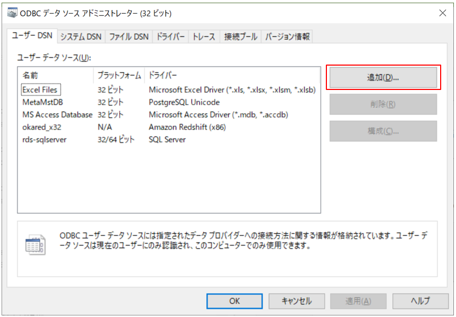The image size is (456, 317).
Task: Click the disabled 削除(R) button
Action: point(383,104)
